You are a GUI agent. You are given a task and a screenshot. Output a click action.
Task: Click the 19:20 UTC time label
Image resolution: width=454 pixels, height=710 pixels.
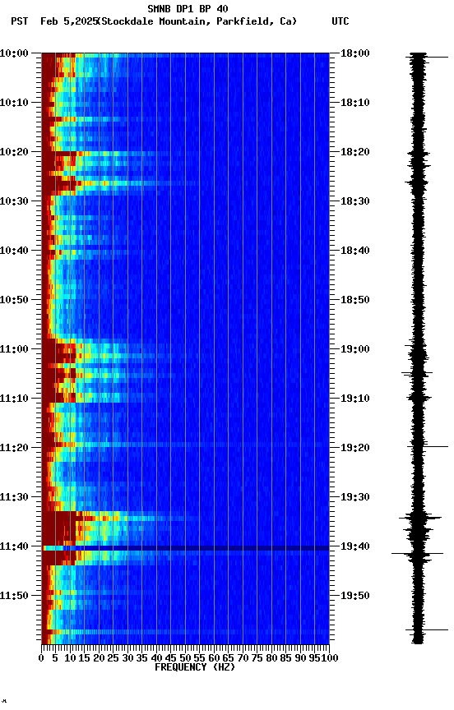click(355, 448)
